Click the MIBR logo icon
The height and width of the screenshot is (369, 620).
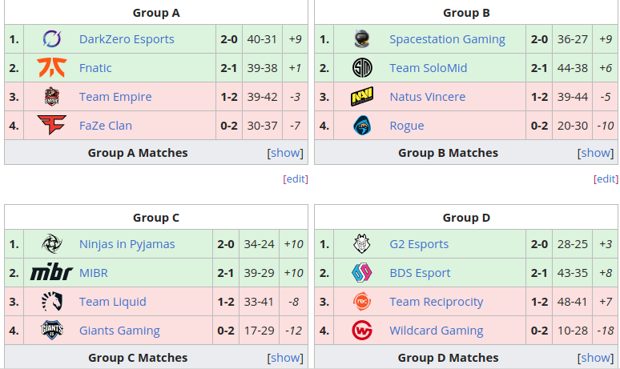coord(51,273)
